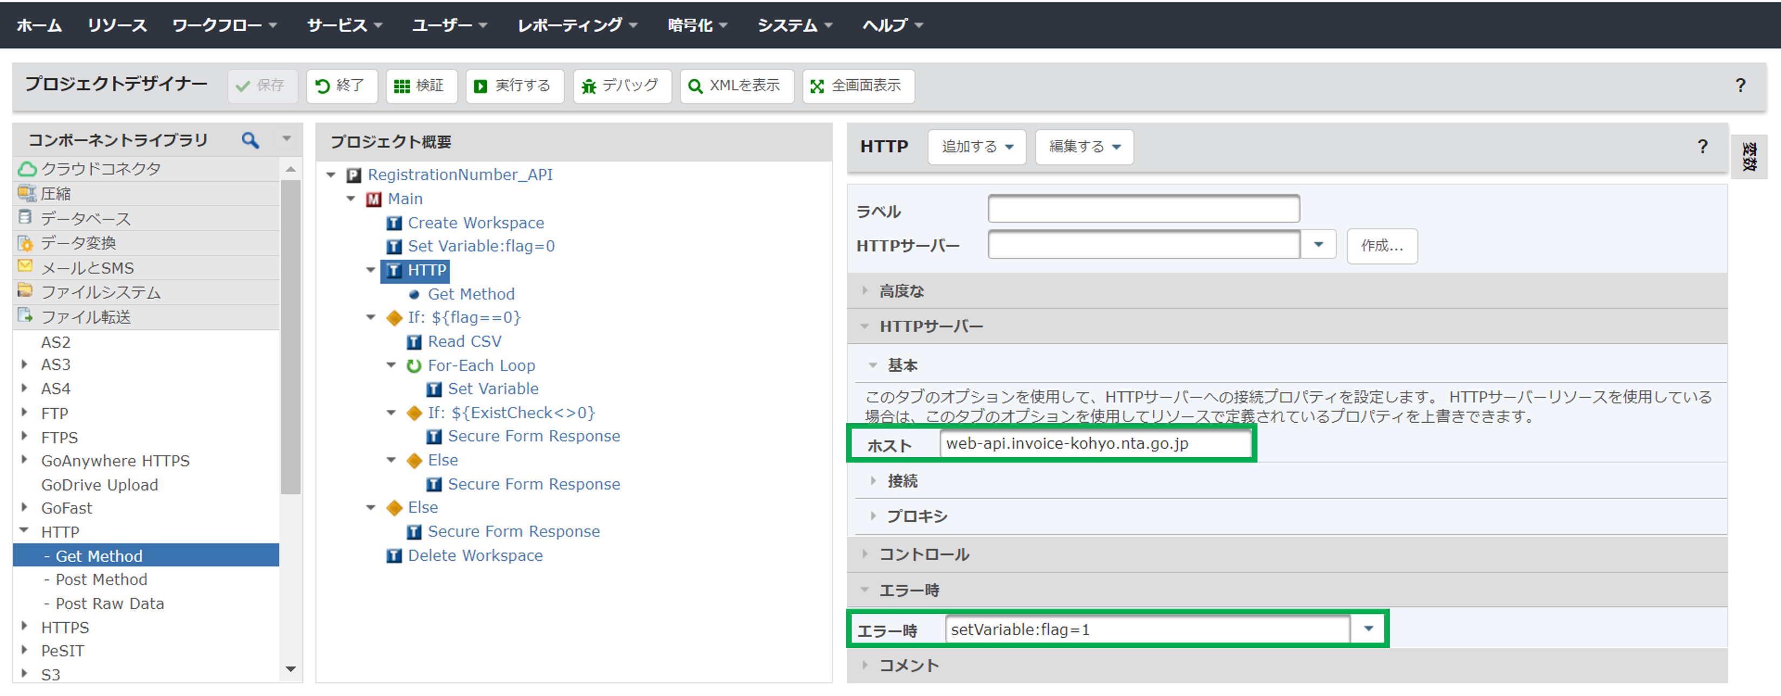Click the 終了 button
Screen dimensions: 1781x696
342,86
